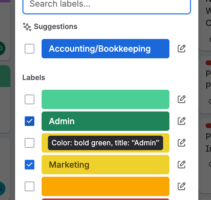Edit the Accounting/Bookkeeping label
This screenshot has height=200, width=211.
coord(181,49)
